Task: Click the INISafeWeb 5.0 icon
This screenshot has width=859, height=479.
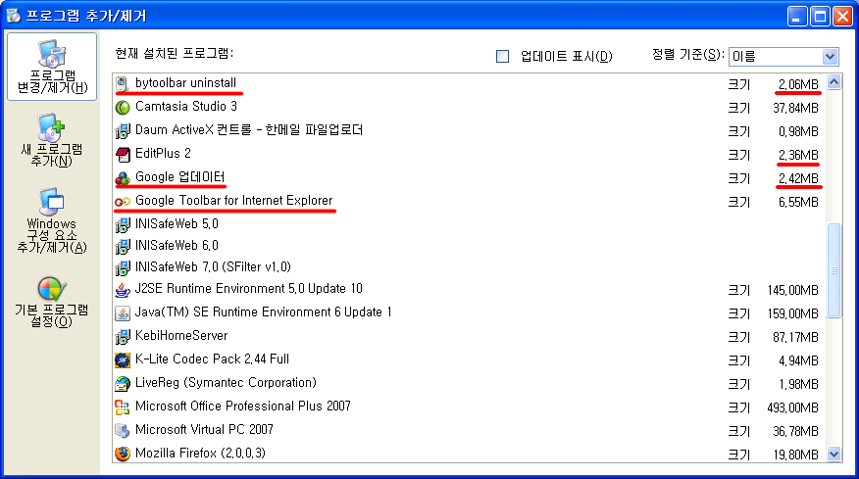Action: [x=123, y=224]
